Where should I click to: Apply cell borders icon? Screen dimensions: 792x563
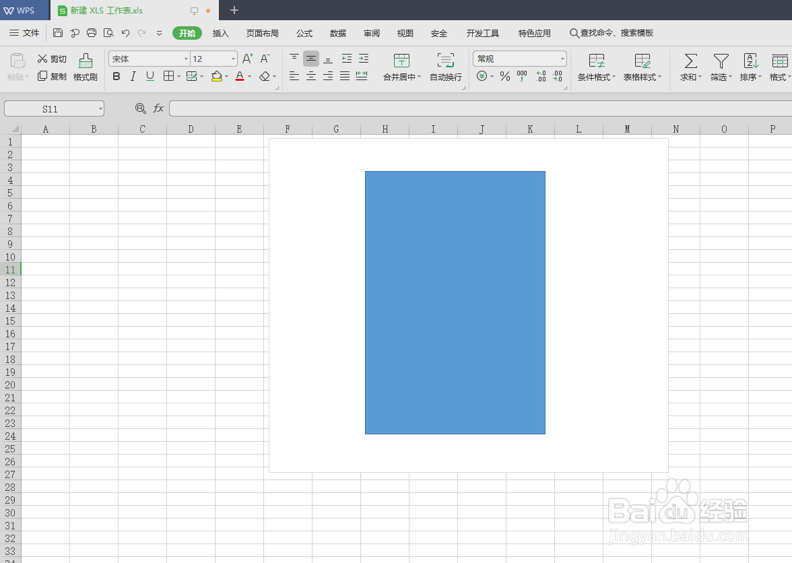[x=168, y=76]
